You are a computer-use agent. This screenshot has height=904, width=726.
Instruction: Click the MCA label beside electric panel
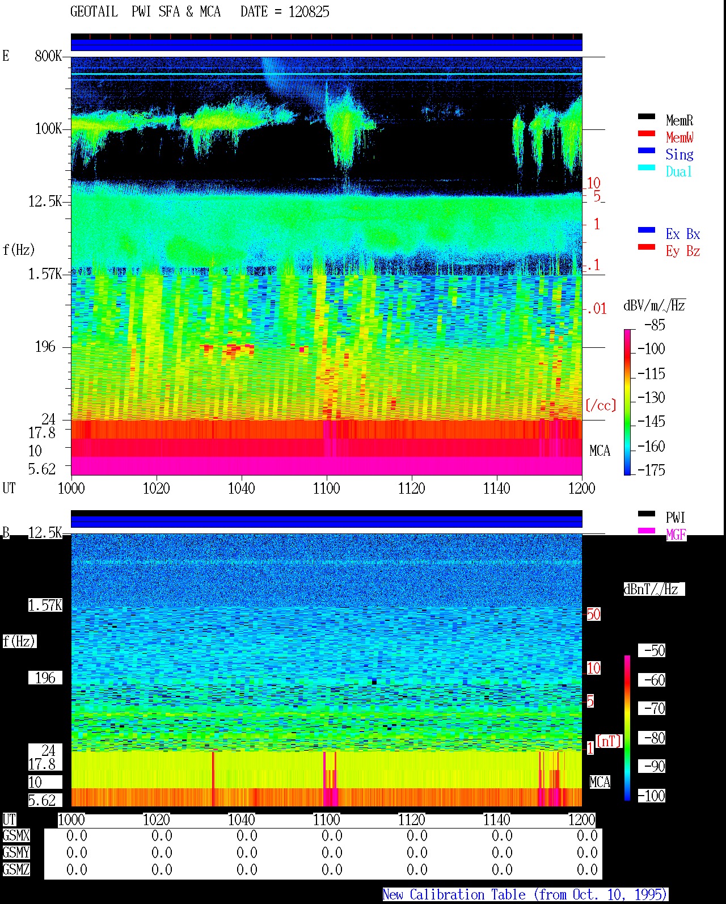(600, 451)
